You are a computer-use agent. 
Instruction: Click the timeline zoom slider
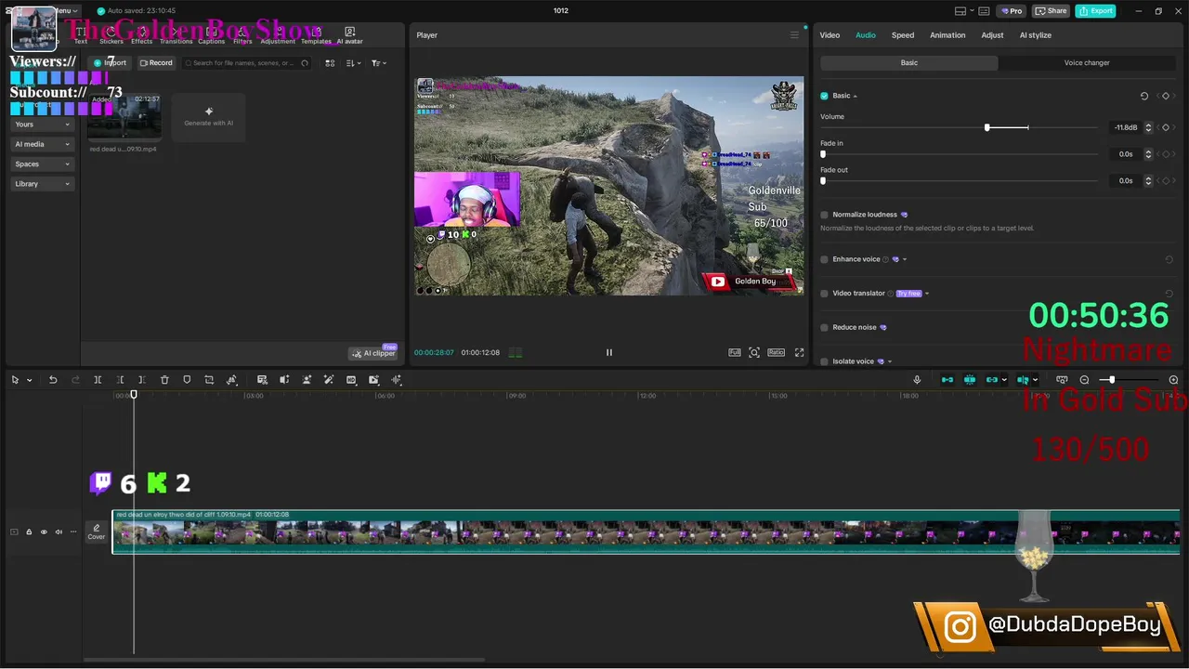[1112, 380]
